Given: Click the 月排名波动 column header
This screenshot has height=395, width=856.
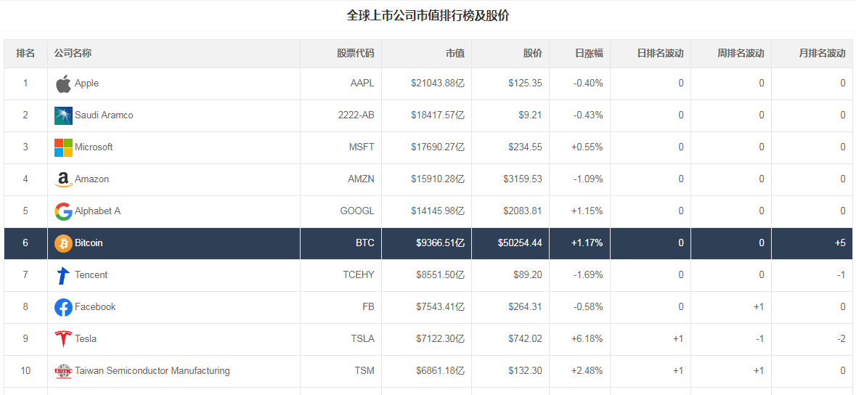Looking at the screenshot, I should tap(822, 54).
